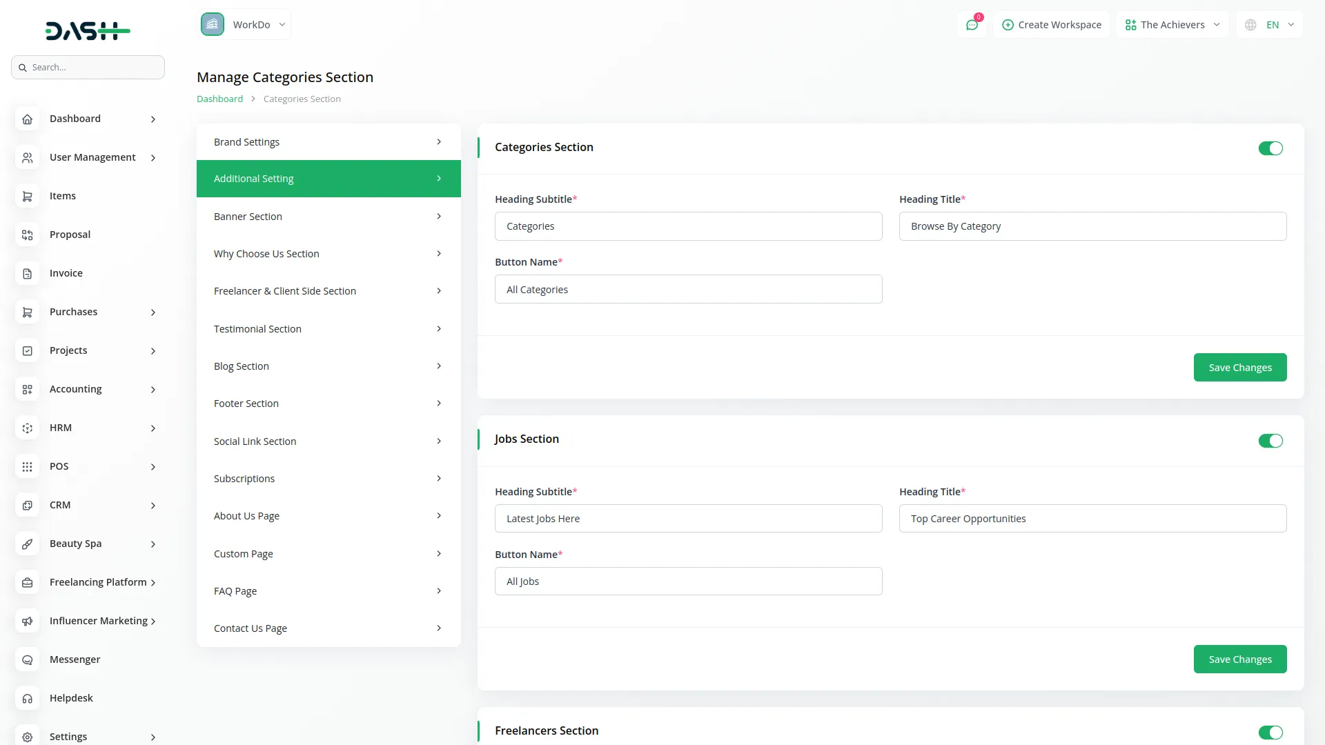Select the User Management sidebar icon
Image resolution: width=1325 pixels, height=745 pixels.
27,157
